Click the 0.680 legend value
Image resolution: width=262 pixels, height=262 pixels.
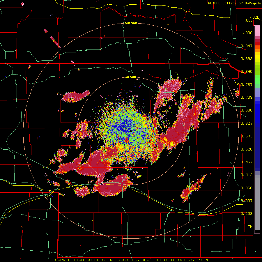[247, 110]
